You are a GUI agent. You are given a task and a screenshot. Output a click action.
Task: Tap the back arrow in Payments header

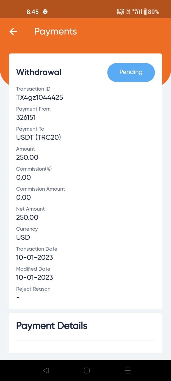pos(13,31)
